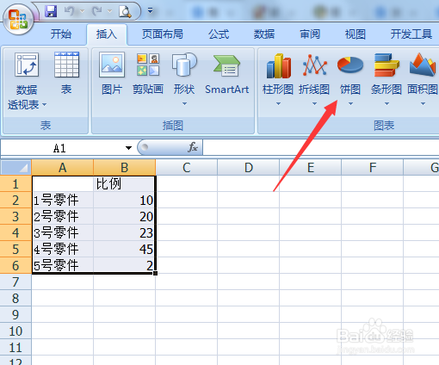Select the cell 2号零件
This screenshot has width=439, height=365.
coord(63,216)
